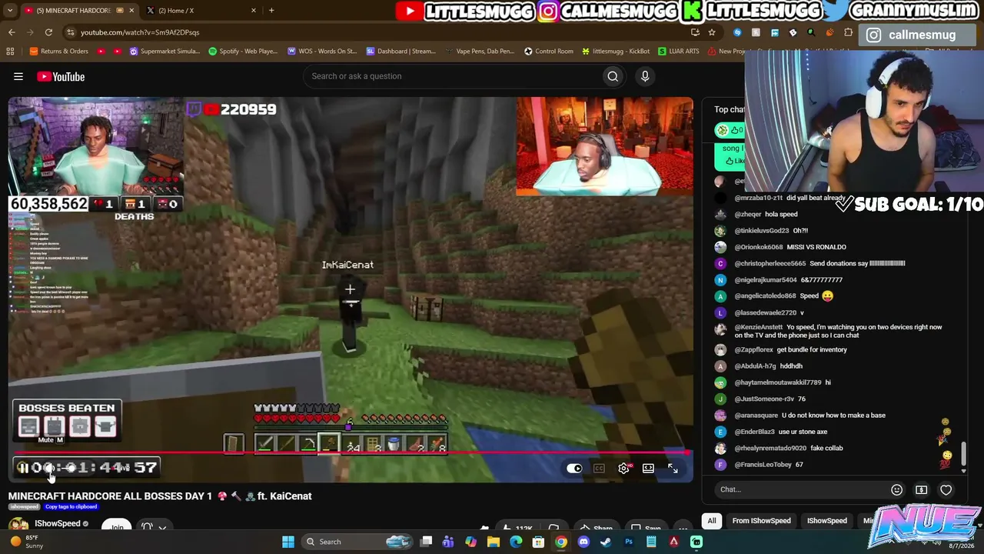Focus the YouTube search box
Screen dimensions: 984x554
(454, 76)
